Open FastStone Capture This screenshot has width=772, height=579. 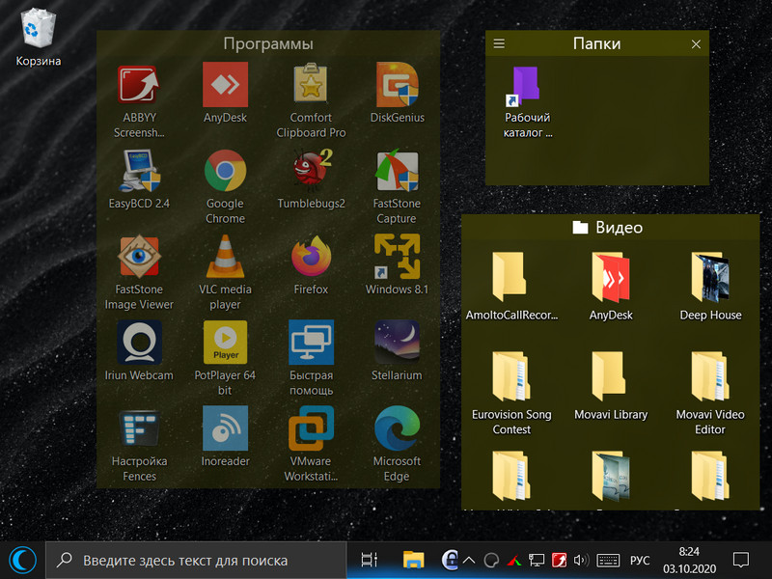pos(397,186)
